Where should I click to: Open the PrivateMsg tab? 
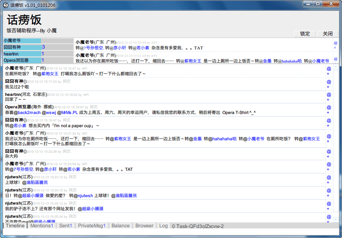click(x=92, y=226)
